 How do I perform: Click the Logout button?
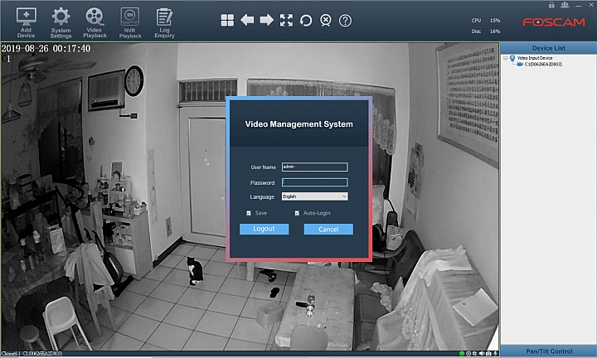point(264,229)
